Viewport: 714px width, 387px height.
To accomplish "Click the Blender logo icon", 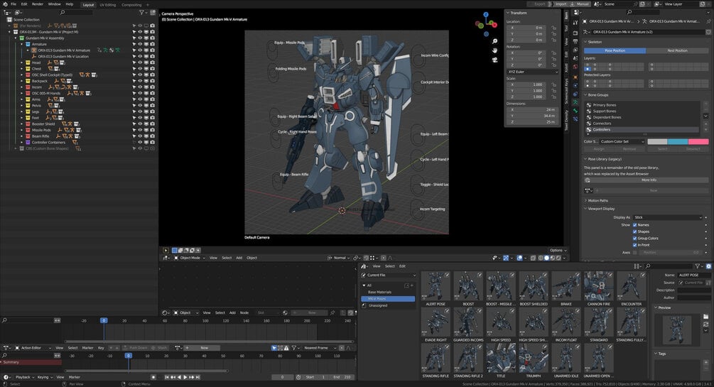I will coord(4,4).
